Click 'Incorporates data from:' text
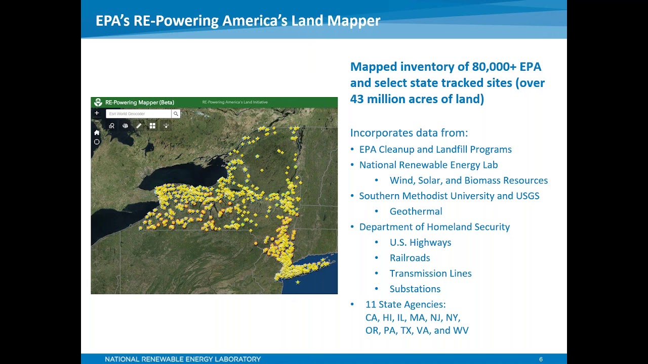The width and height of the screenshot is (648, 364). (x=409, y=133)
